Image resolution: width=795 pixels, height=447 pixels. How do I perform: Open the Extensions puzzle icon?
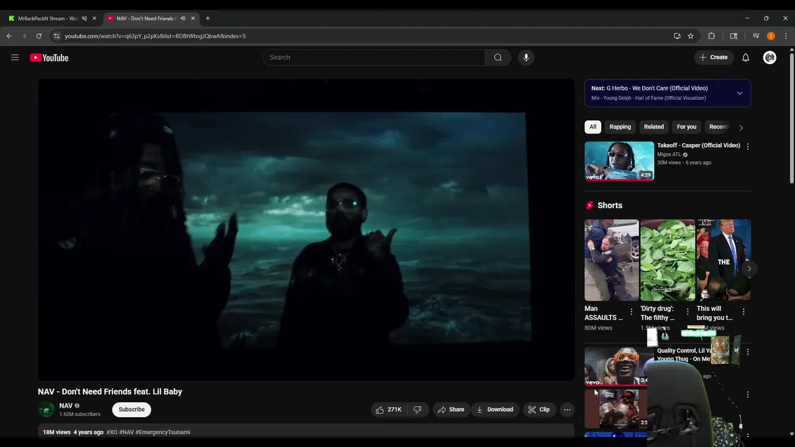point(712,36)
